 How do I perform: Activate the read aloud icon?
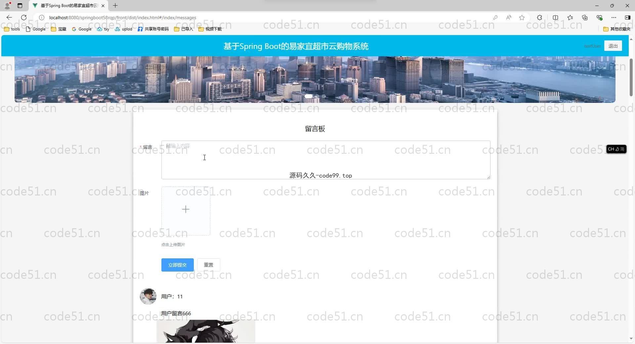509,18
